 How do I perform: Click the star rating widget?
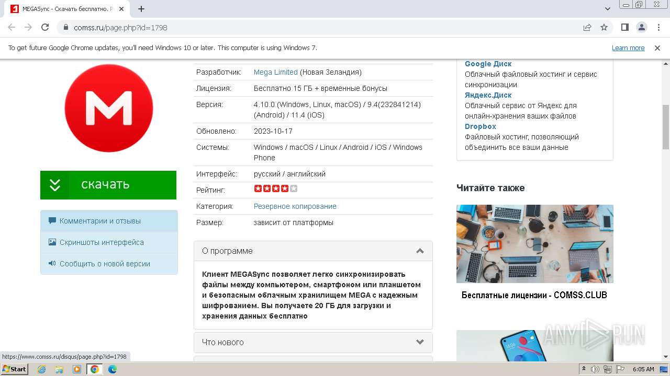276,189
